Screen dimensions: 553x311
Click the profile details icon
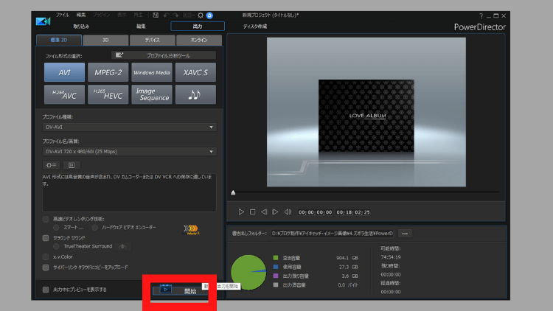(70, 165)
